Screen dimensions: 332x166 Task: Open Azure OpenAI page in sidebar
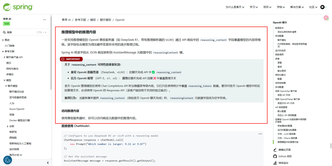click(x=17, y=109)
